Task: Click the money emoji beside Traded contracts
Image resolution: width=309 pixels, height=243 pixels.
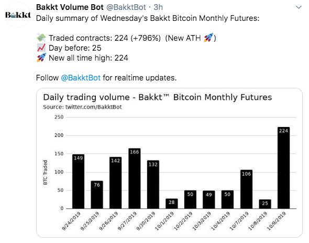Action: [41, 38]
